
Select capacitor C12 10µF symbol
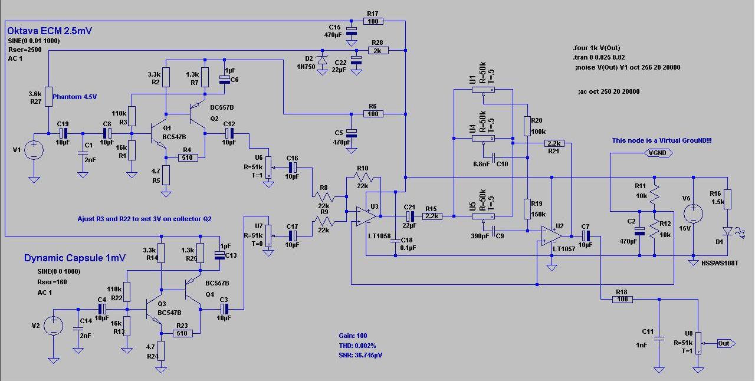point(229,134)
